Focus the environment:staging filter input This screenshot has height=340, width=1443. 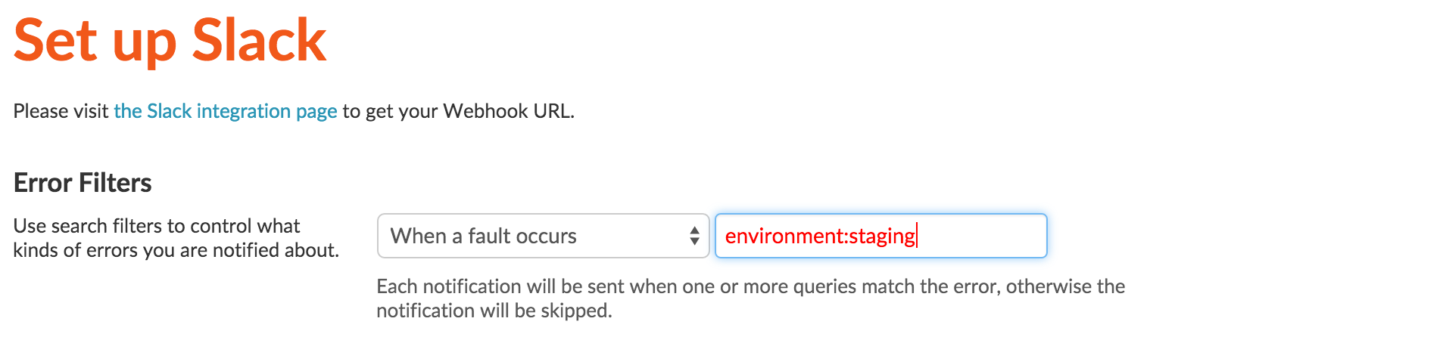(880, 236)
